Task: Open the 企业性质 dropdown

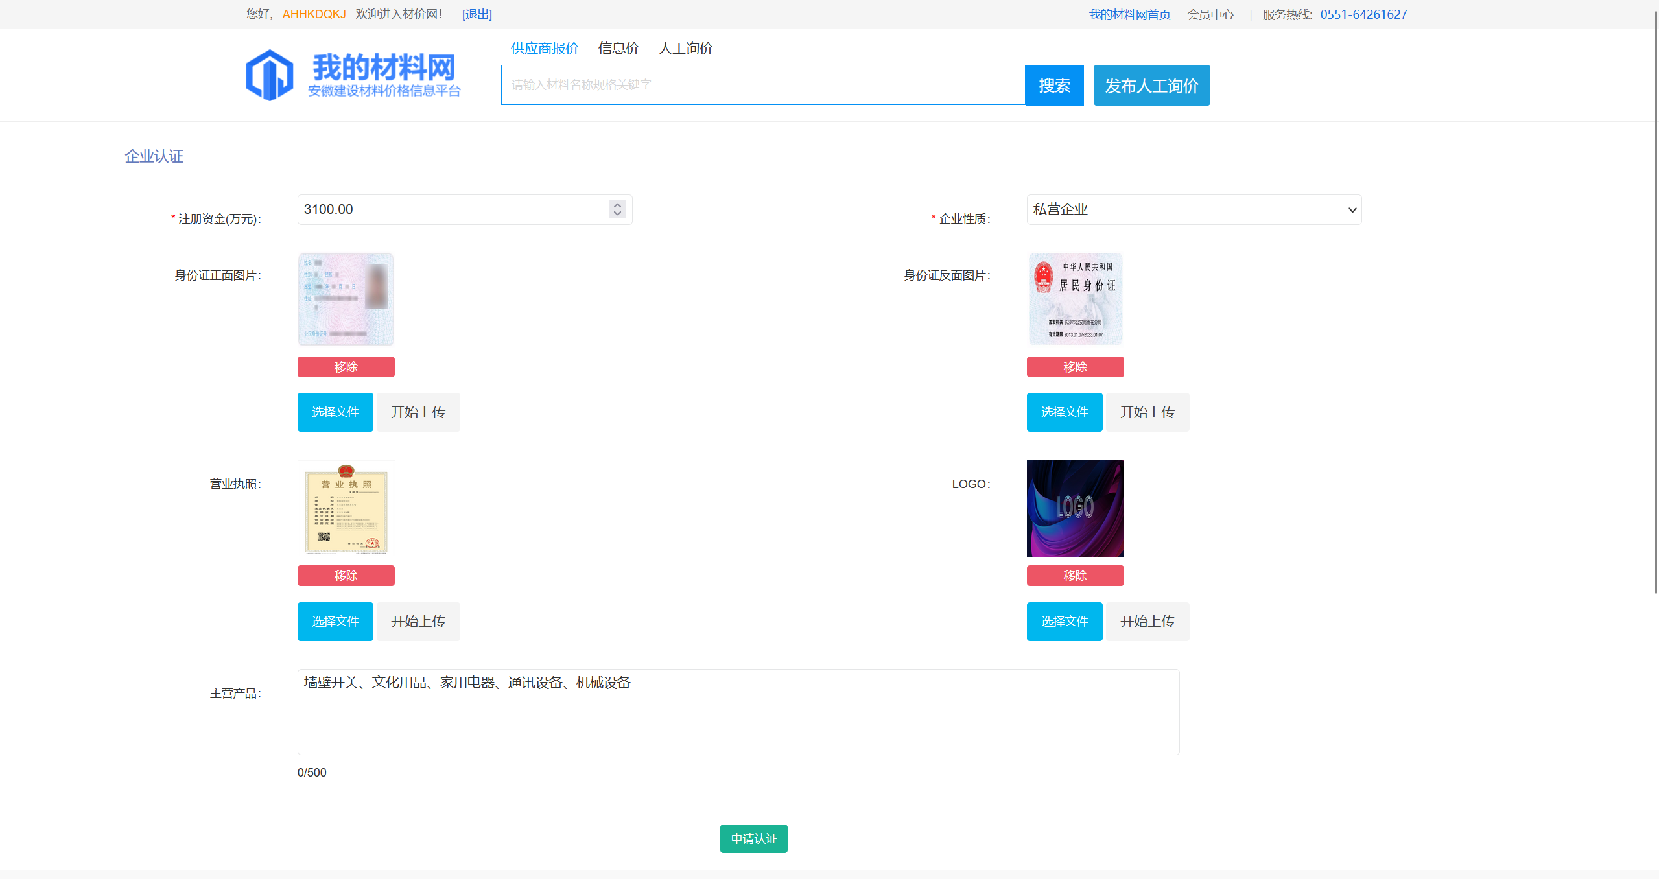Action: click(x=1194, y=209)
